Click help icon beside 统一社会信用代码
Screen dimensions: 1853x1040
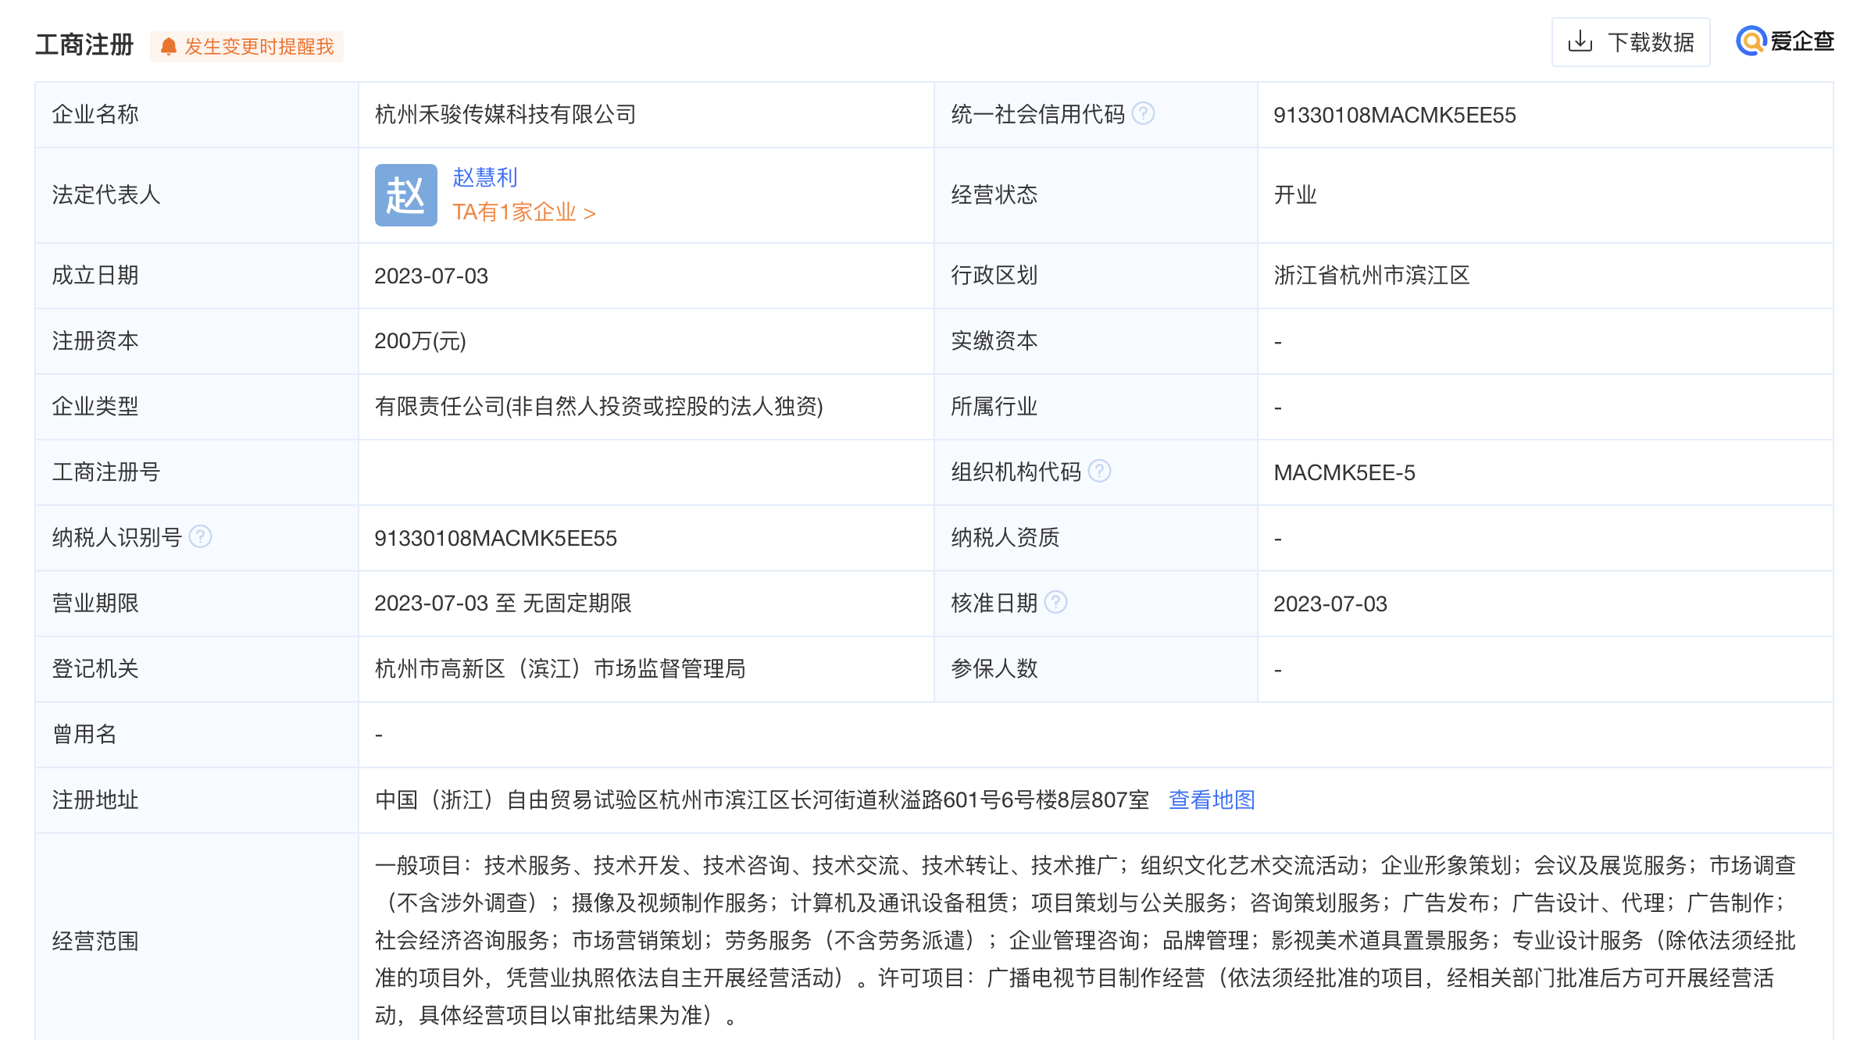tap(1143, 114)
